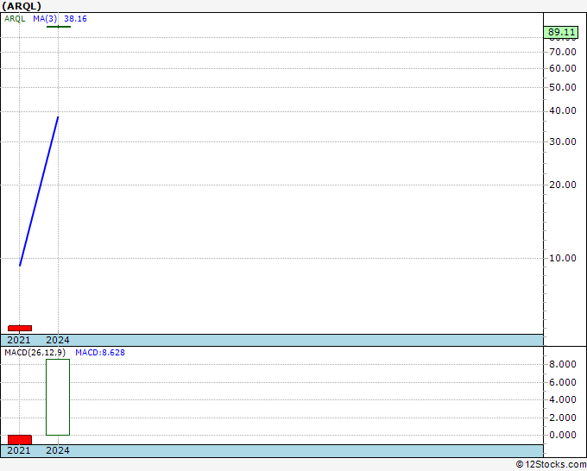Viewport: 587px width, 471px height.
Task: Click the 30.00 price axis label
Action: [562, 141]
